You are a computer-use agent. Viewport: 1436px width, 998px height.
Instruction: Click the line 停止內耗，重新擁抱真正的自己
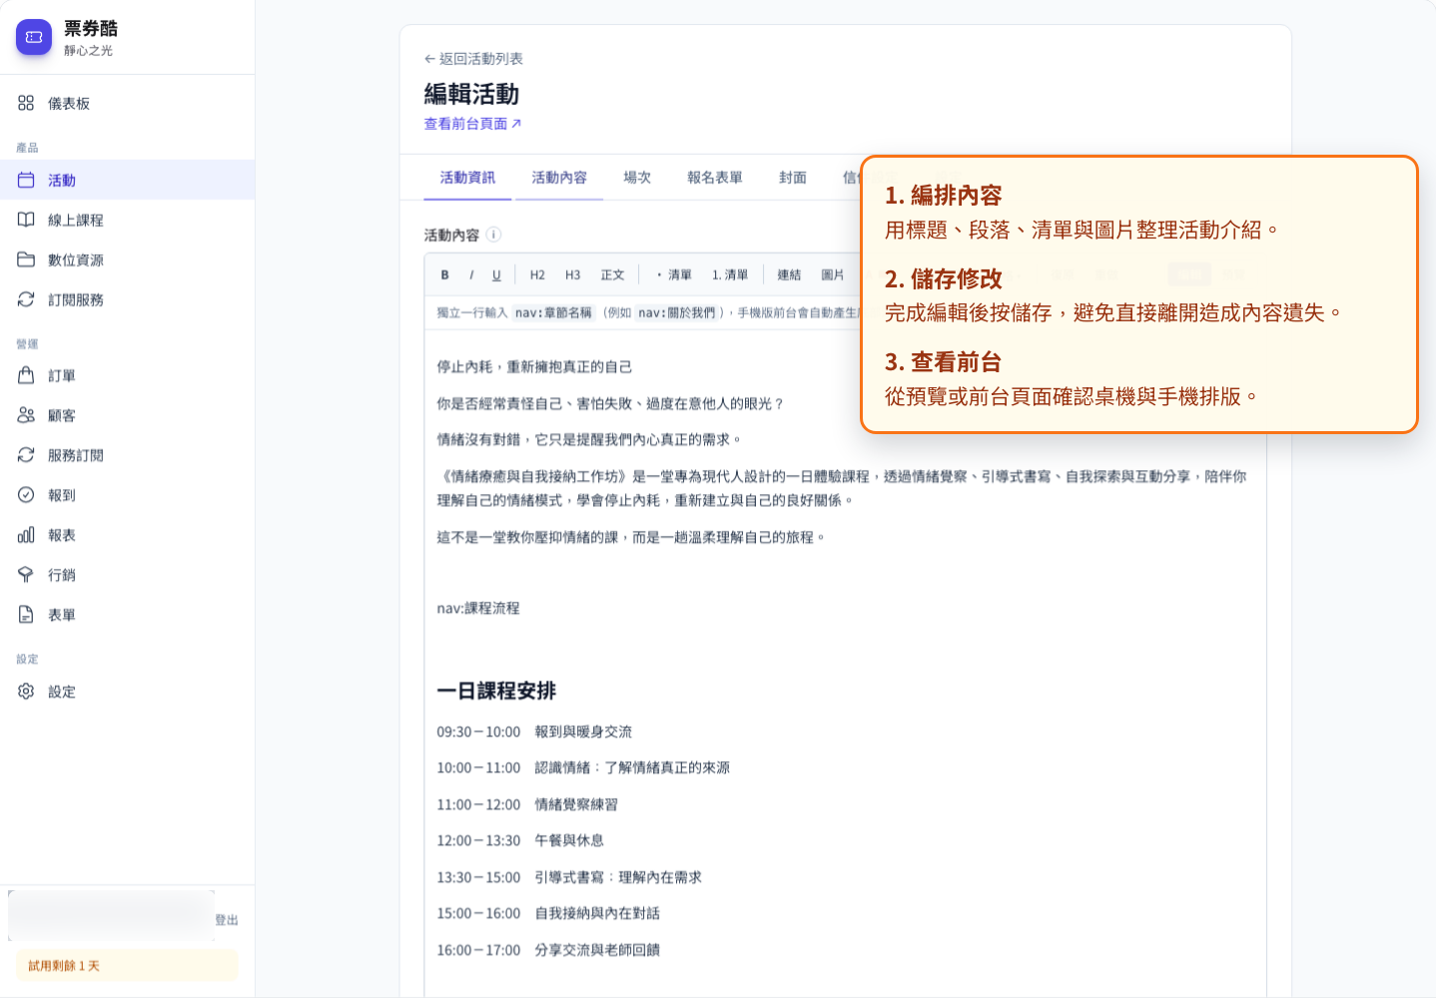tap(534, 366)
